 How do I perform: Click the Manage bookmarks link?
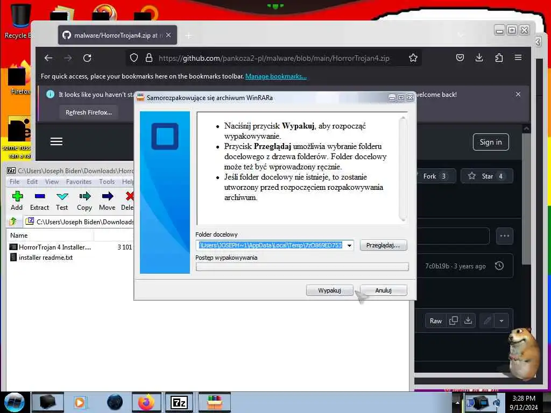tap(276, 76)
